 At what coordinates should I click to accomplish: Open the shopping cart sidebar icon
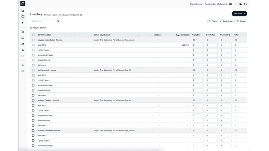coord(23,32)
